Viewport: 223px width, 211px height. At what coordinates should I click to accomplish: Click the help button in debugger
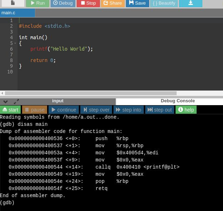tap(186, 110)
